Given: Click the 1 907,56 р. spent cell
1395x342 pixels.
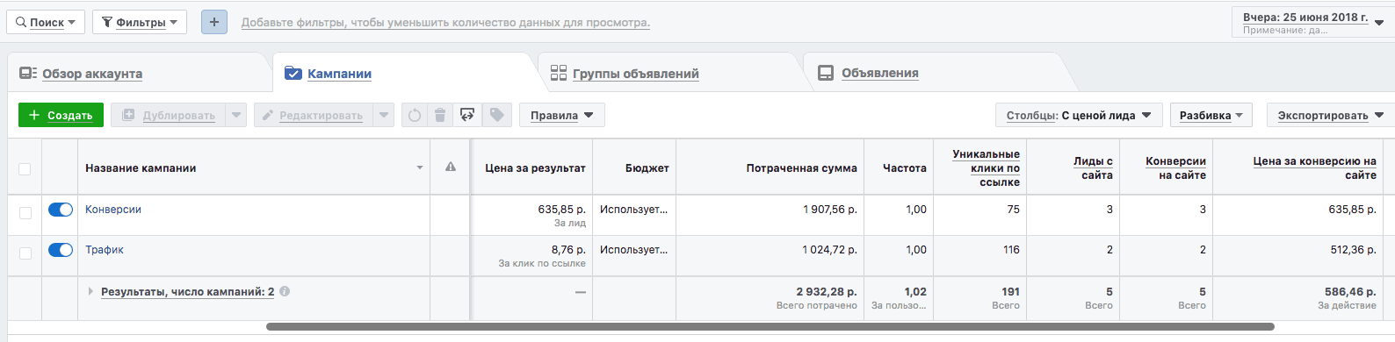Looking at the screenshot, I should coord(829,210).
